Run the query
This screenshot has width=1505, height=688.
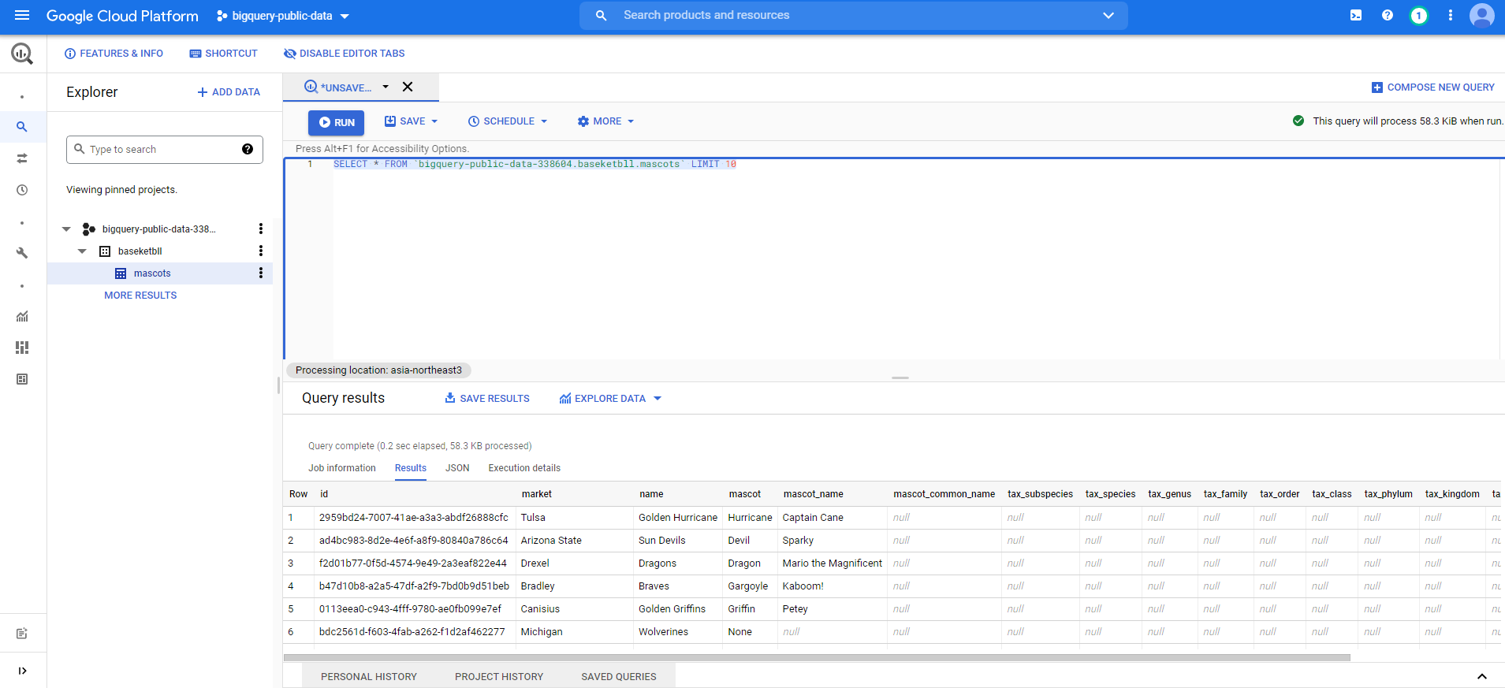337,122
